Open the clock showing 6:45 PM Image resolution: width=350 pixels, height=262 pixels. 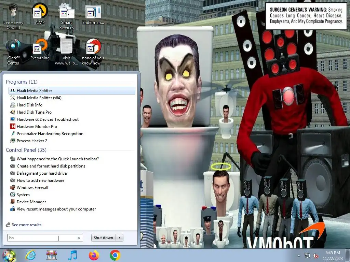pyautogui.click(x=333, y=255)
